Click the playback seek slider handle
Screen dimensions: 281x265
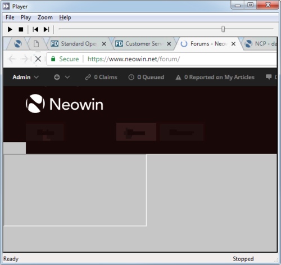(223, 29)
